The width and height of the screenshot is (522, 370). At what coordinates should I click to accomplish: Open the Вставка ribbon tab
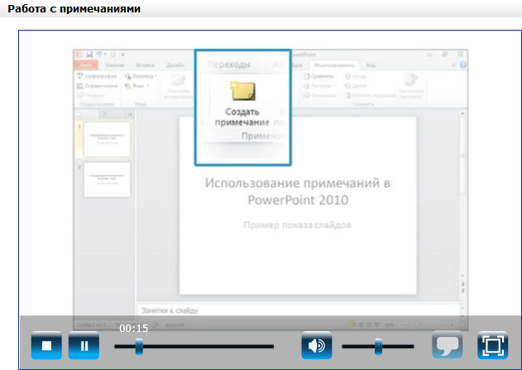tap(145, 65)
